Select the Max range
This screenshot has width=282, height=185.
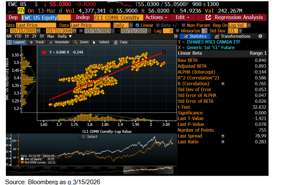click(51, 36)
